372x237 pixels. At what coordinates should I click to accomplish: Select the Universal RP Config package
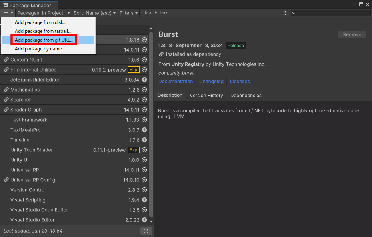(x=74, y=180)
